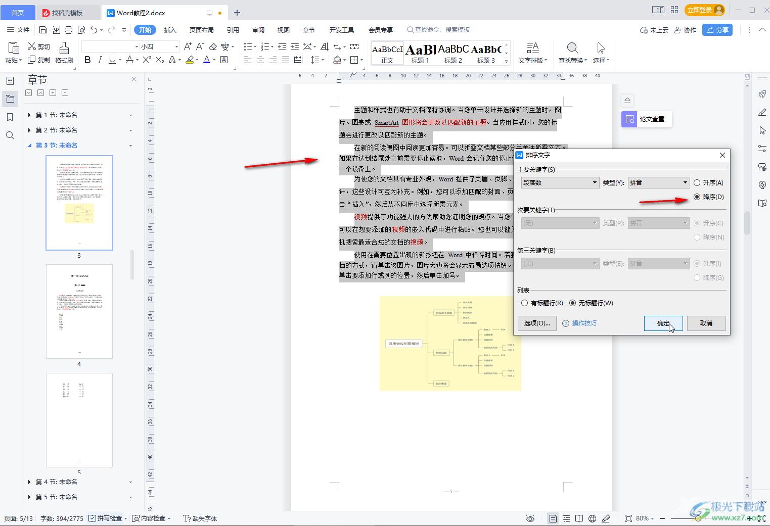Toggle Bold formatting
Image resolution: width=770 pixels, height=526 pixels.
tap(87, 60)
